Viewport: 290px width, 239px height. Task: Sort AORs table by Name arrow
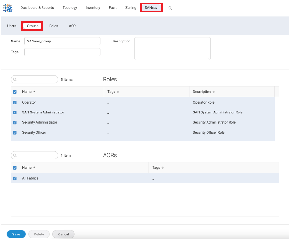coord(35,168)
